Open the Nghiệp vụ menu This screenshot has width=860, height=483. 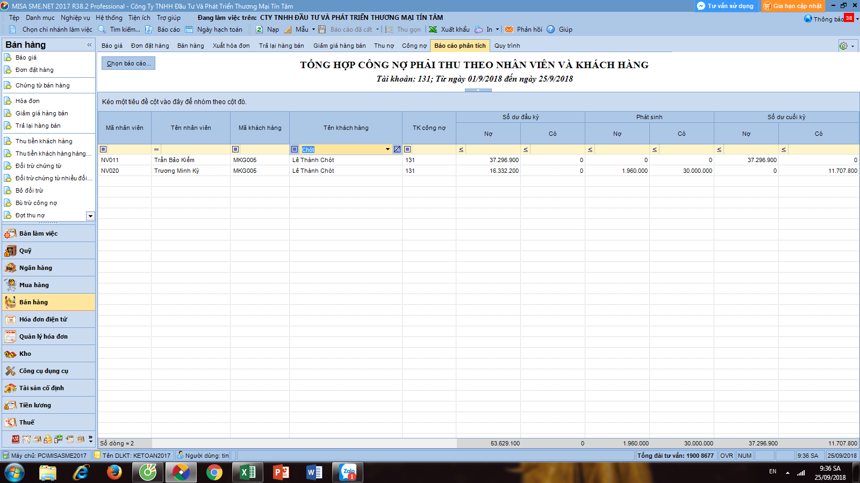(75, 18)
